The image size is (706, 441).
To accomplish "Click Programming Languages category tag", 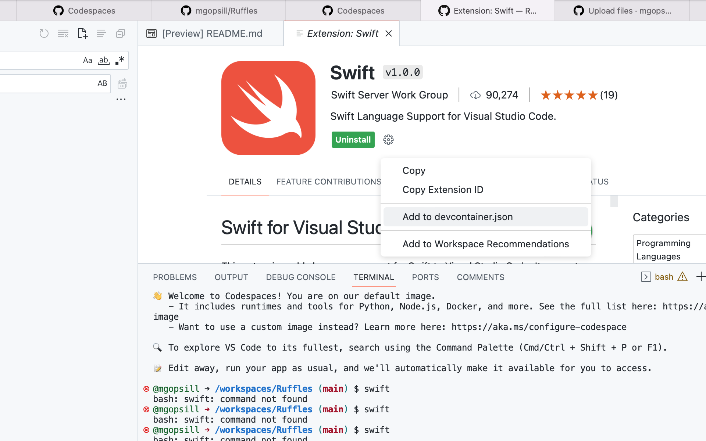I will coord(669,250).
